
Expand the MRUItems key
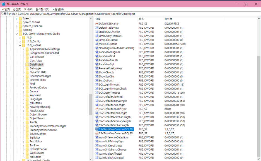click(x=23, y=103)
